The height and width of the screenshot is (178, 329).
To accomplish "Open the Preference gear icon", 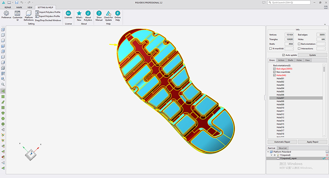I will click(x=6, y=14).
